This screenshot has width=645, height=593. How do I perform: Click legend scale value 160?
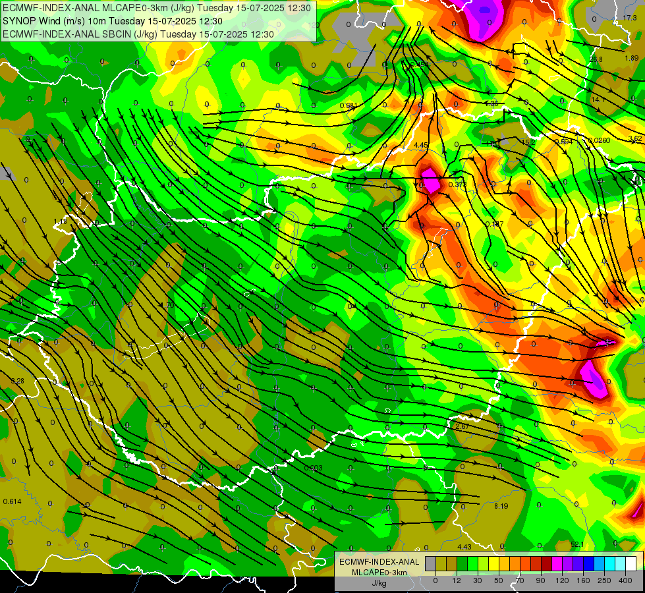pos(583,580)
